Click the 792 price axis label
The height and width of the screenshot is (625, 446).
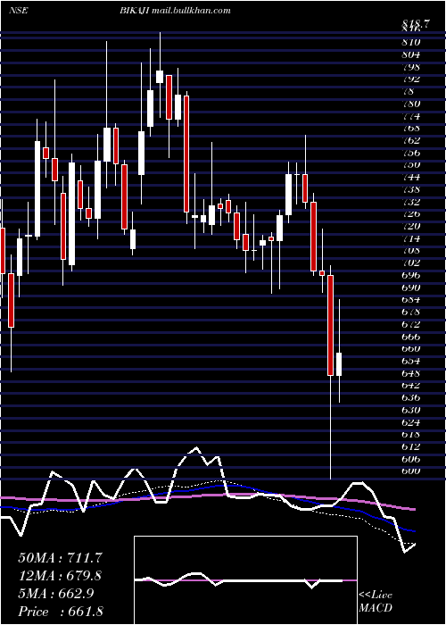click(x=412, y=79)
